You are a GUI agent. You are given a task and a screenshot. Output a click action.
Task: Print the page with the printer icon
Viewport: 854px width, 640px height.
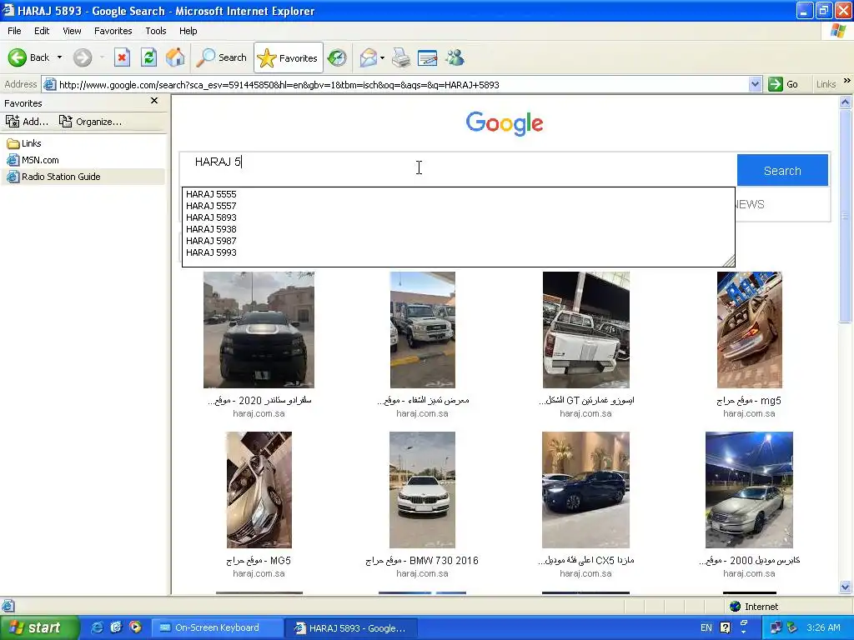401,57
